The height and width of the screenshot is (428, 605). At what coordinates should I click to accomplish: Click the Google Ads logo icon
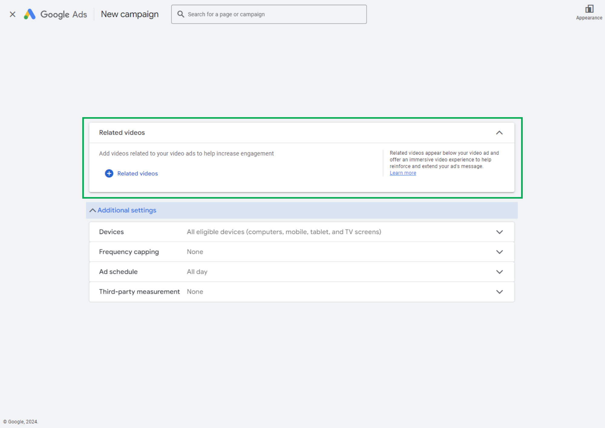[x=30, y=14]
